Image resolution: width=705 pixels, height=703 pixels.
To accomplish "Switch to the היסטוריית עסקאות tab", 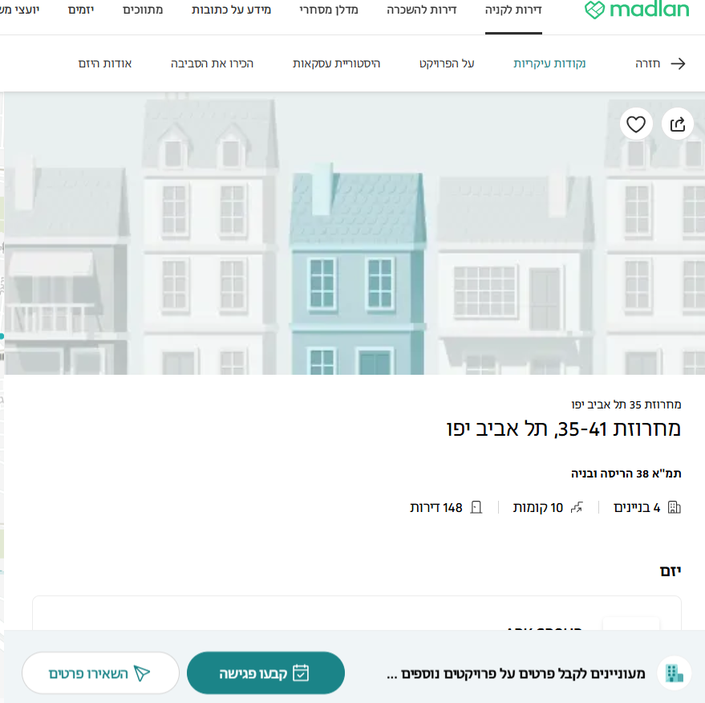I will [x=336, y=63].
